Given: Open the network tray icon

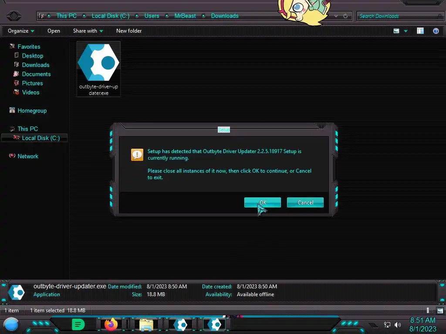Looking at the screenshot, I should click(387, 324).
